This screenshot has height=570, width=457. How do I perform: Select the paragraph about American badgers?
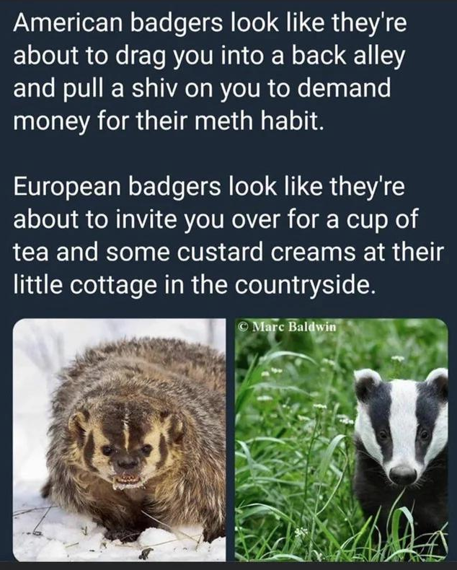210,71
